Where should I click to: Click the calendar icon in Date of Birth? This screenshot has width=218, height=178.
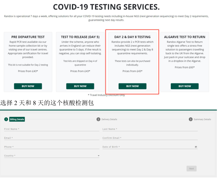(196, 147)
